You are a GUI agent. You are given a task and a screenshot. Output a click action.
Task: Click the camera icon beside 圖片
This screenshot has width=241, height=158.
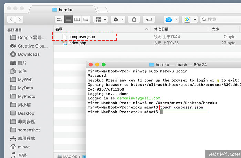click(13, 63)
